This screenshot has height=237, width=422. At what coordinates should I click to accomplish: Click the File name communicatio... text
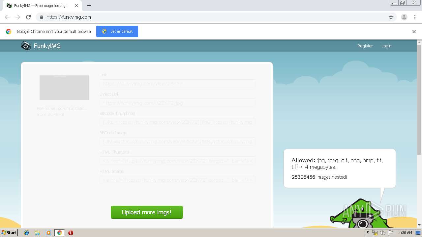tap(62, 108)
